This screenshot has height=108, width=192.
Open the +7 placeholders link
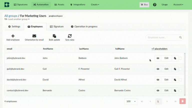coord(159,49)
